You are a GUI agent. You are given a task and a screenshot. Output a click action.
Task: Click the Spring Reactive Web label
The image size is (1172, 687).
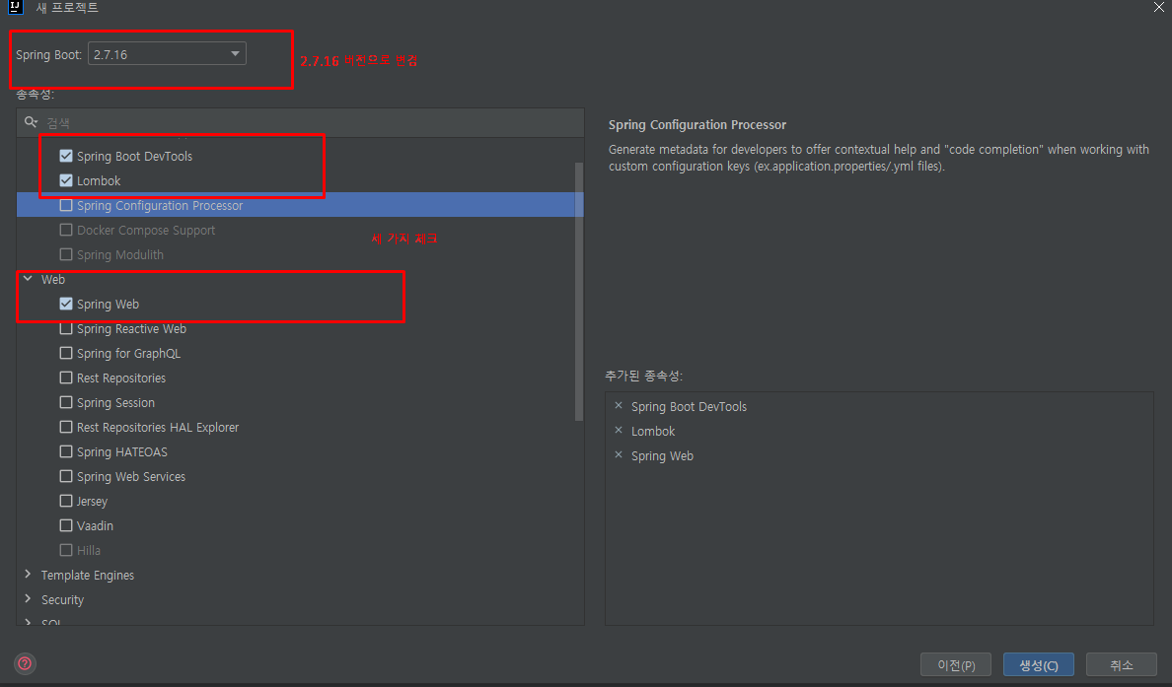pos(131,328)
